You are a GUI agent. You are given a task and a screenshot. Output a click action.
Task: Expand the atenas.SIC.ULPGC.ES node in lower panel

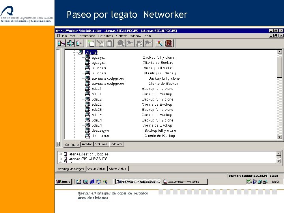[x=60, y=159]
